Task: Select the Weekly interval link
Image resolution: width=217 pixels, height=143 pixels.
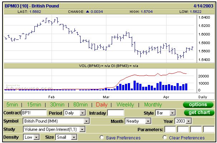Action: pyautogui.click(x=125, y=105)
